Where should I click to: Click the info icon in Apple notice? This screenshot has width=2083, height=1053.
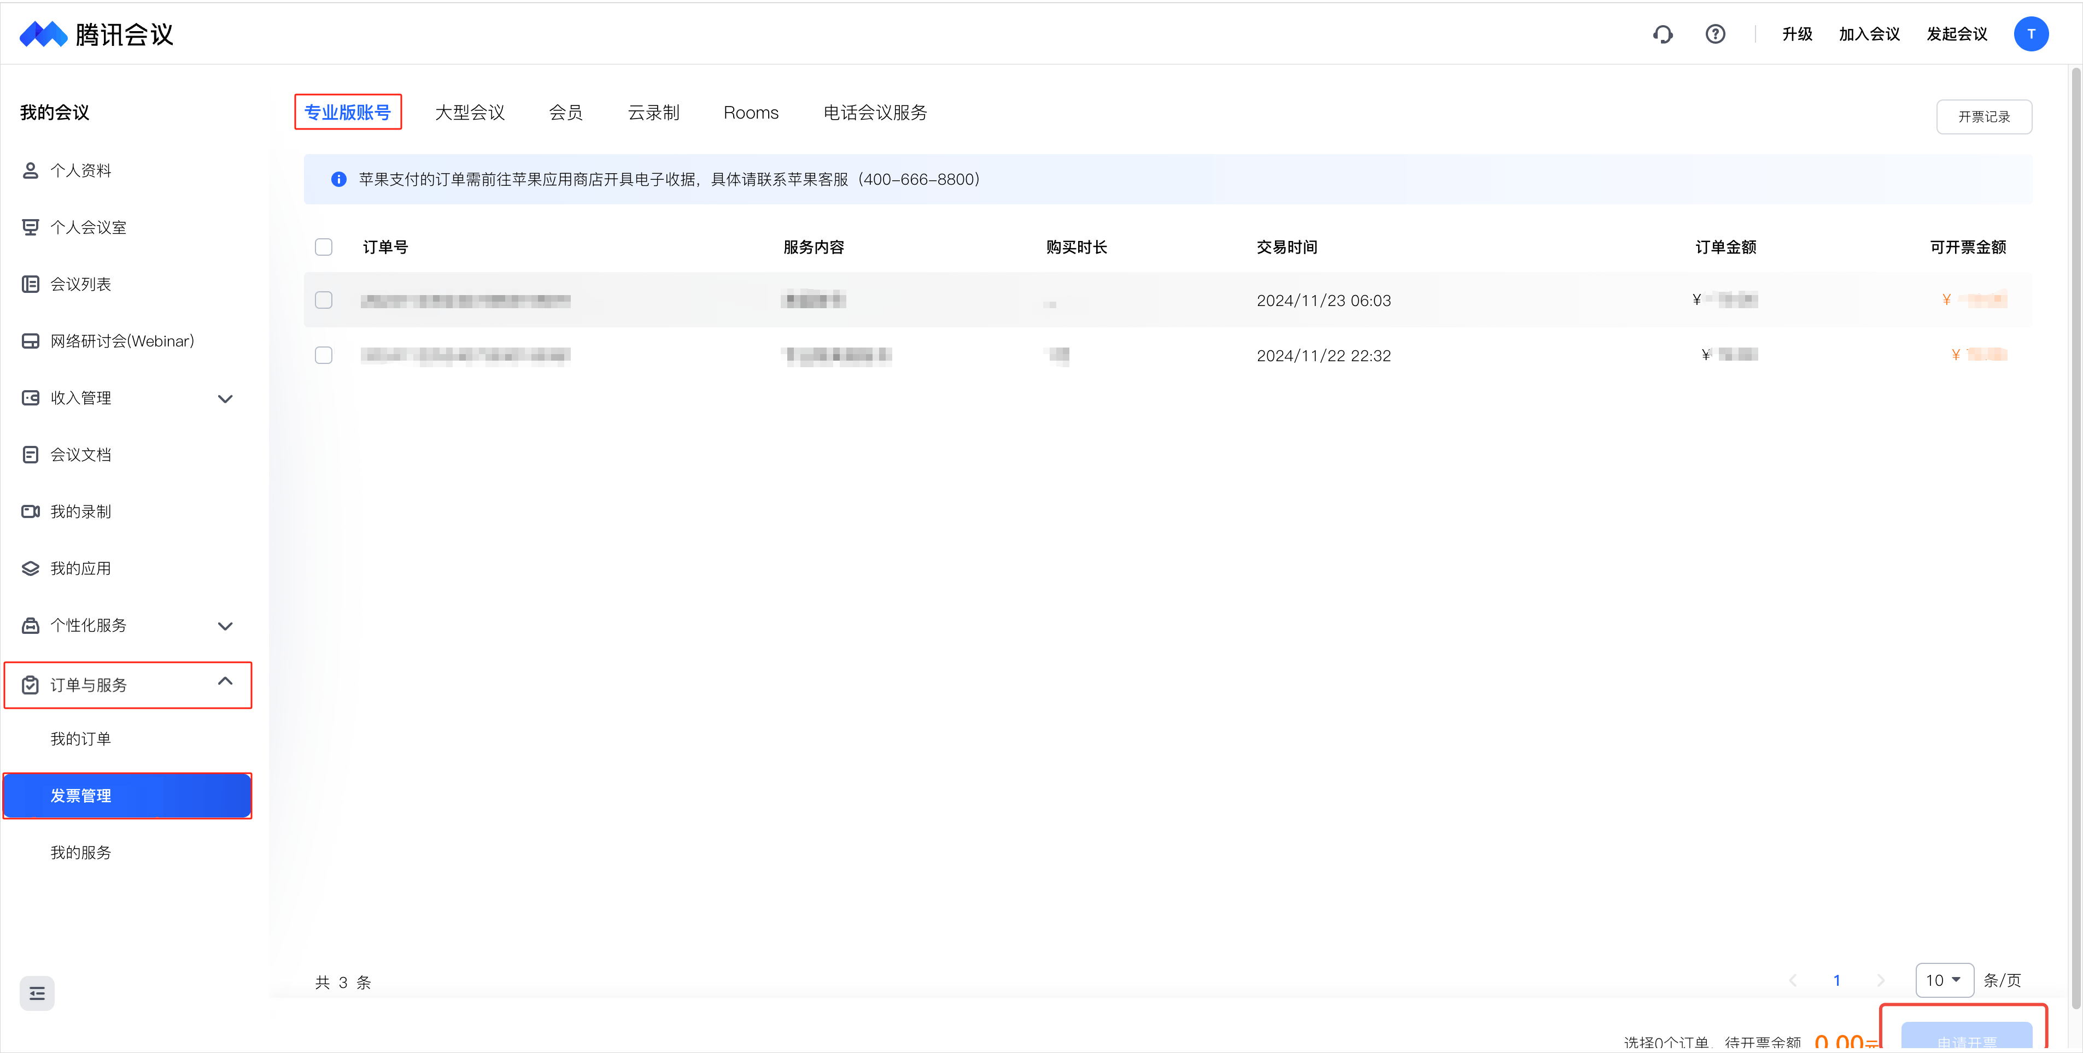click(339, 179)
